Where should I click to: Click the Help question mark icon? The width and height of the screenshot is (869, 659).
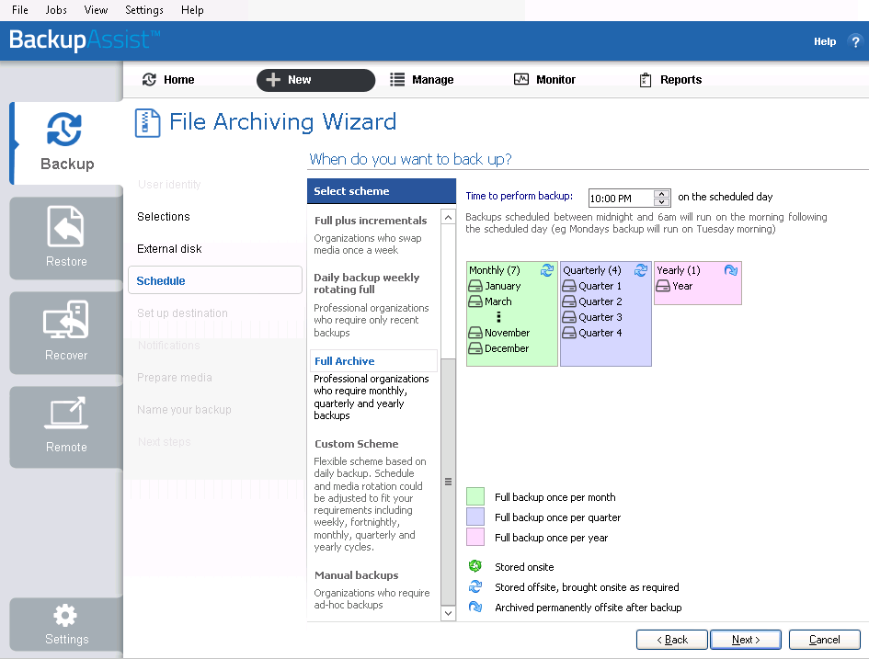pos(855,41)
